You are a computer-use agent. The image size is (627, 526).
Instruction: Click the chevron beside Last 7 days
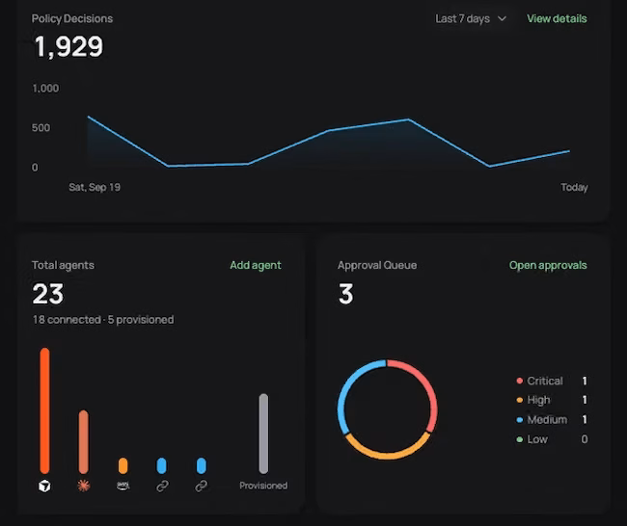pos(502,18)
